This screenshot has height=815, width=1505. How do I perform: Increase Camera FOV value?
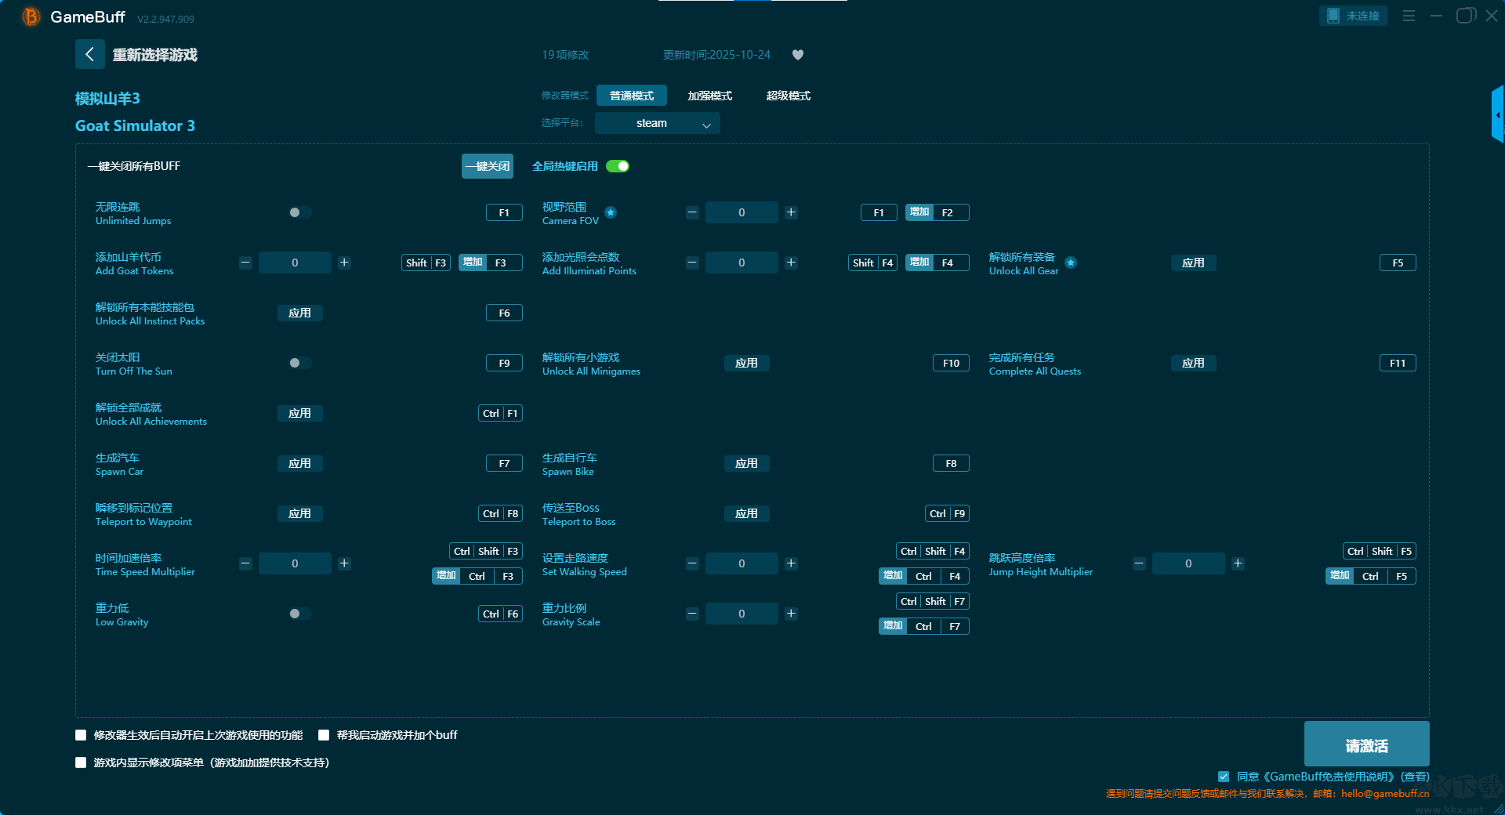click(x=791, y=212)
